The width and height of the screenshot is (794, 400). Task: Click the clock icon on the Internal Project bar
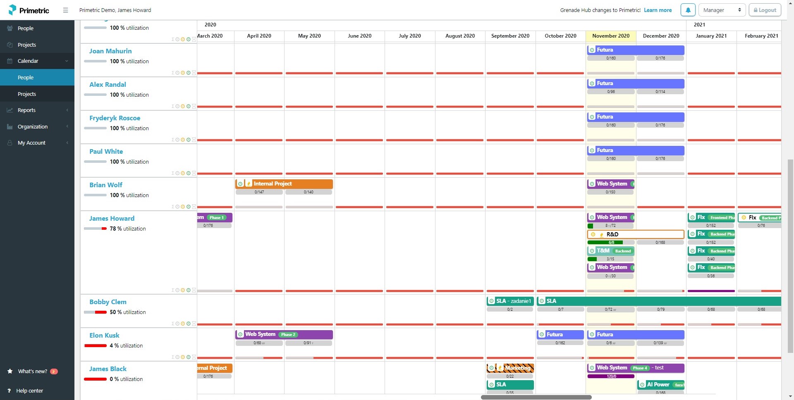point(240,184)
